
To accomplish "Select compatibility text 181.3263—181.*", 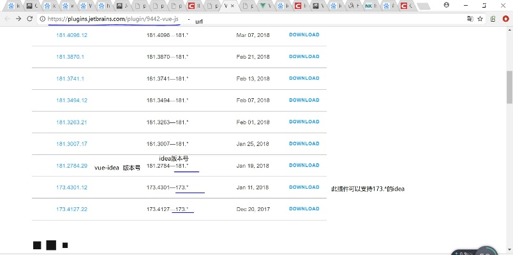I will point(168,122).
